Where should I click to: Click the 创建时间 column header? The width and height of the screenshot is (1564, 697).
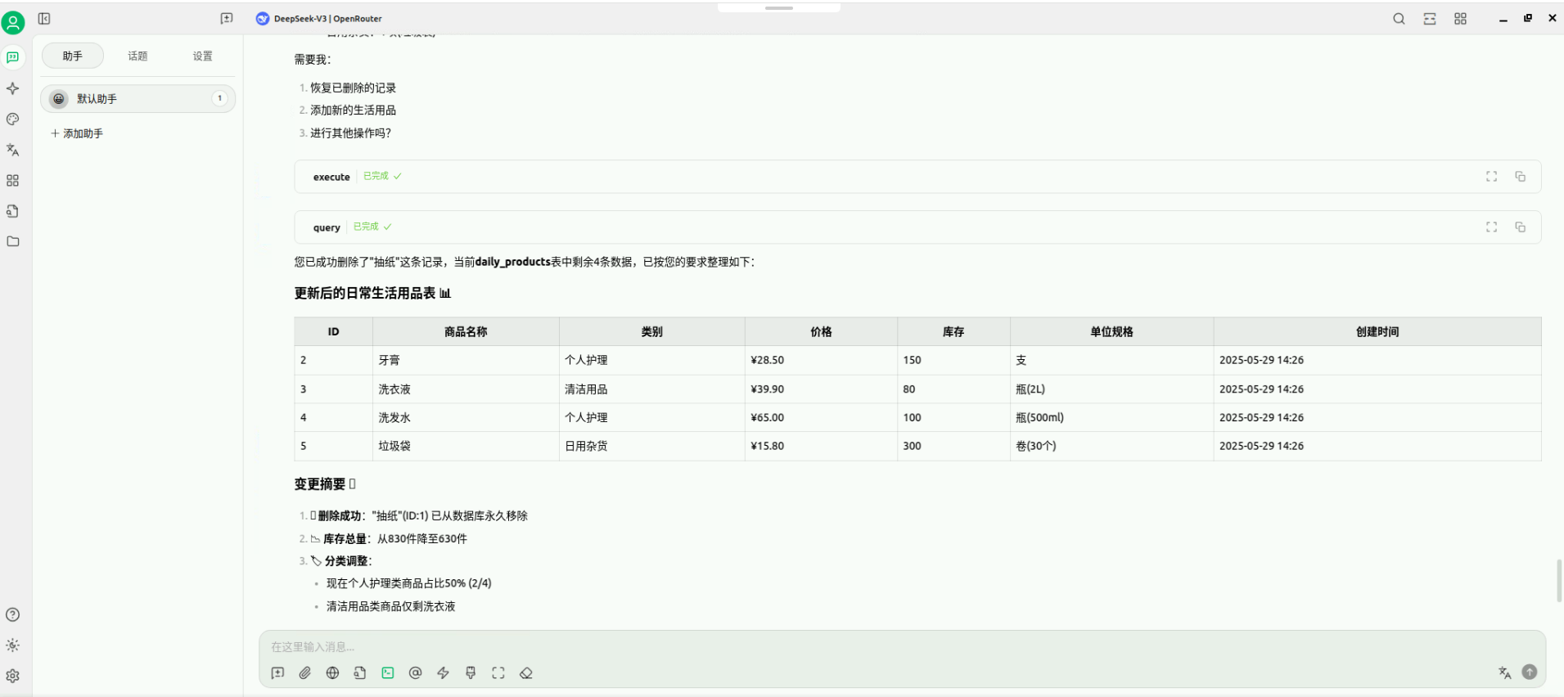[x=1377, y=332]
